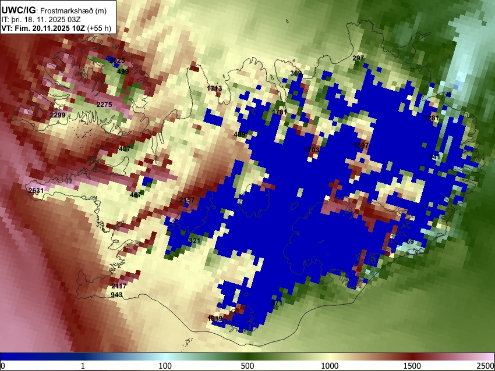Click the map value 1713

pos(214,88)
